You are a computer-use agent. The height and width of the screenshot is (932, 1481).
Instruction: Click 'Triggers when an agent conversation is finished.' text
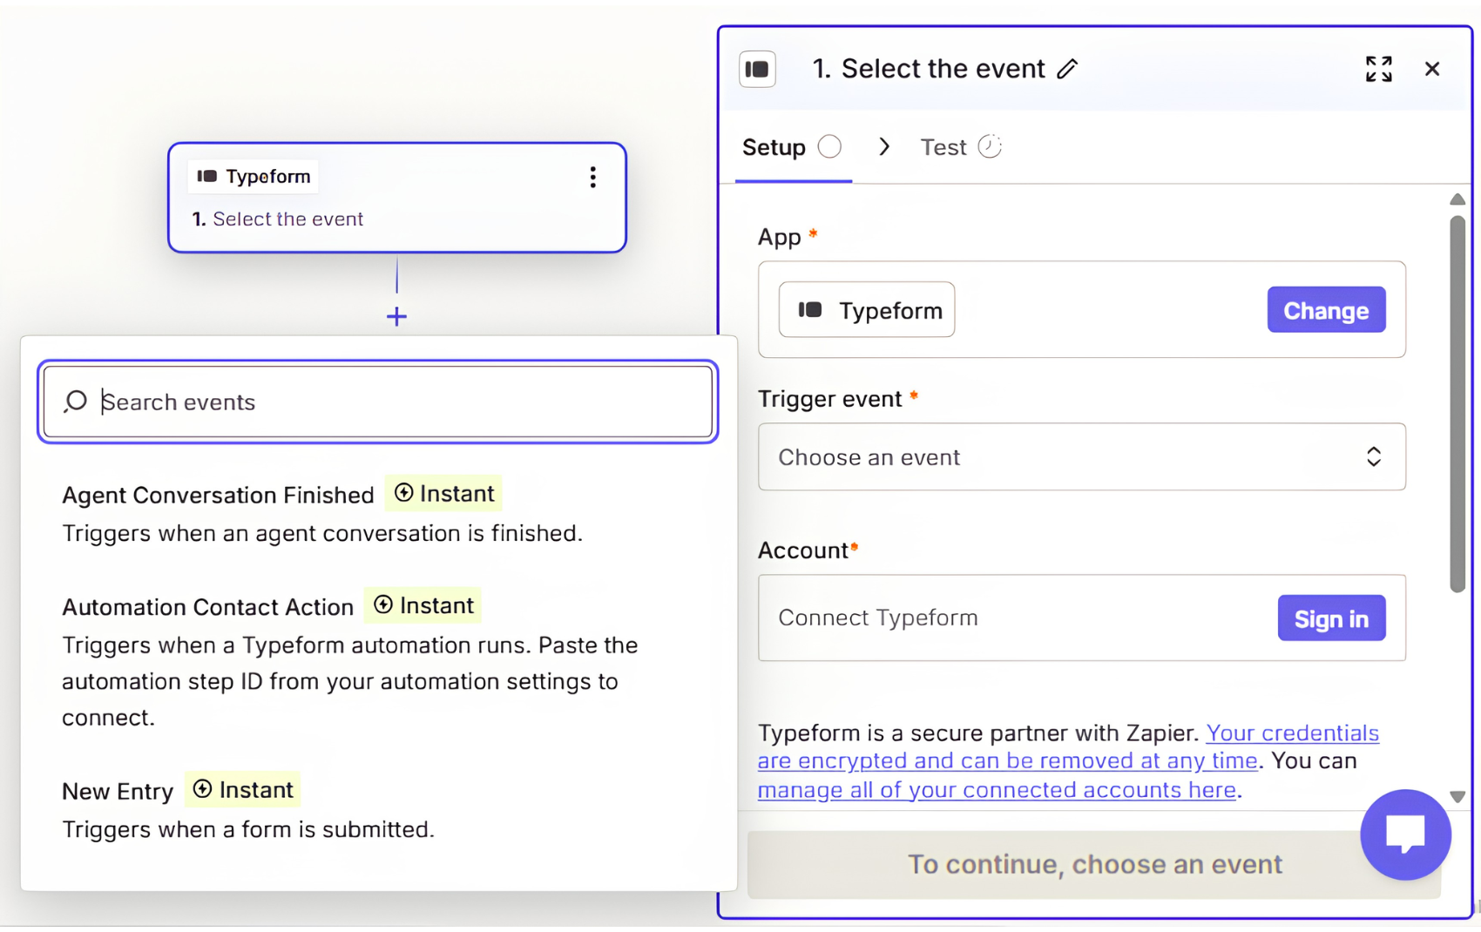click(322, 533)
